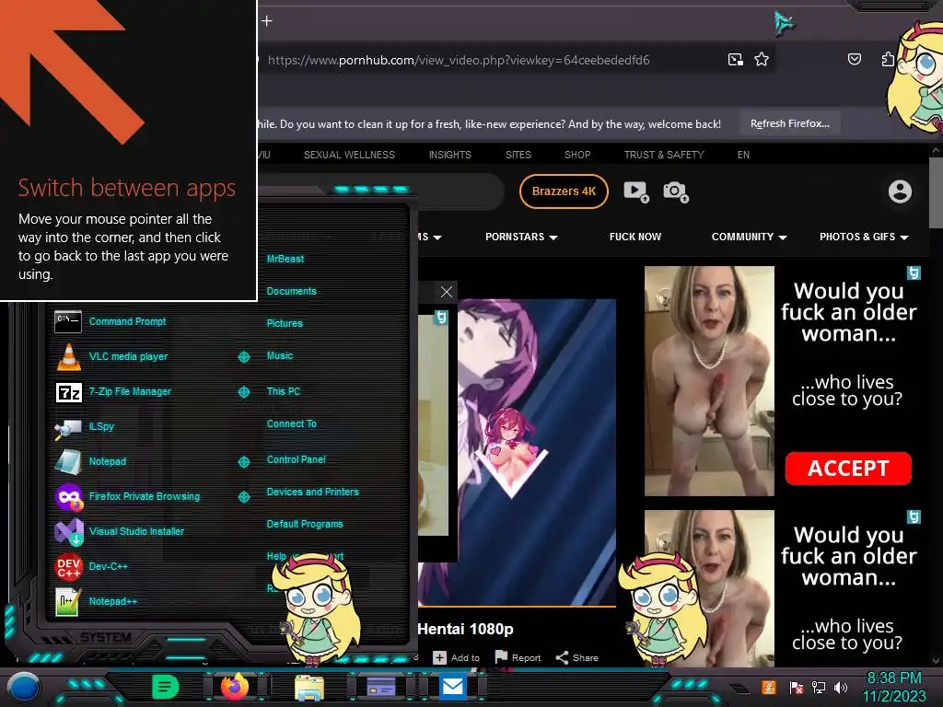The height and width of the screenshot is (707, 943).
Task: Expand the PHOTOS & GIFS dropdown
Action: pyautogui.click(x=864, y=237)
